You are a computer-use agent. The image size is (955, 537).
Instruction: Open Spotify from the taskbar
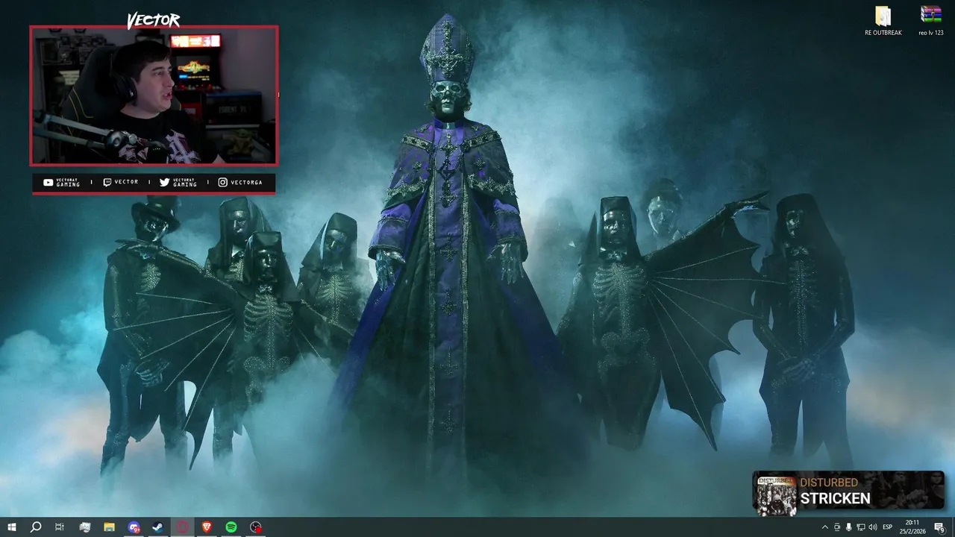pyautogui.click(x=231, y=527)
